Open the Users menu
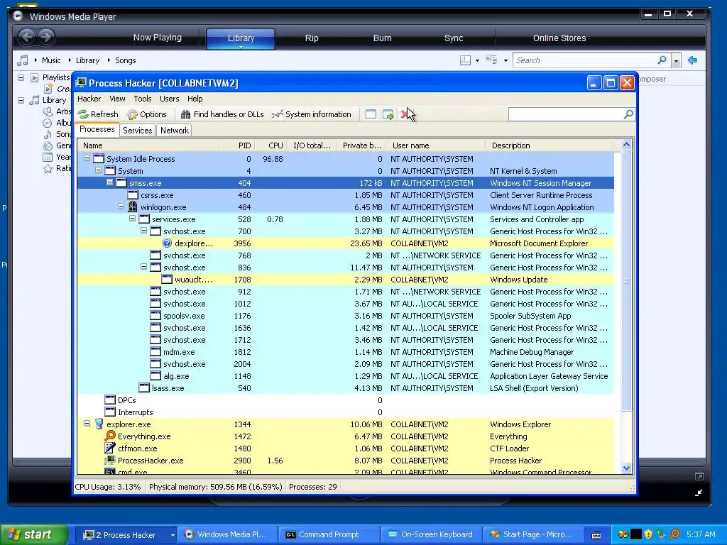727x545 pixels. tap(169, 99)
